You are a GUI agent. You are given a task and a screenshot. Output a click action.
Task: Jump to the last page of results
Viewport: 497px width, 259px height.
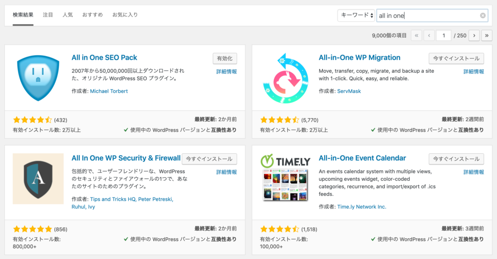486,35
